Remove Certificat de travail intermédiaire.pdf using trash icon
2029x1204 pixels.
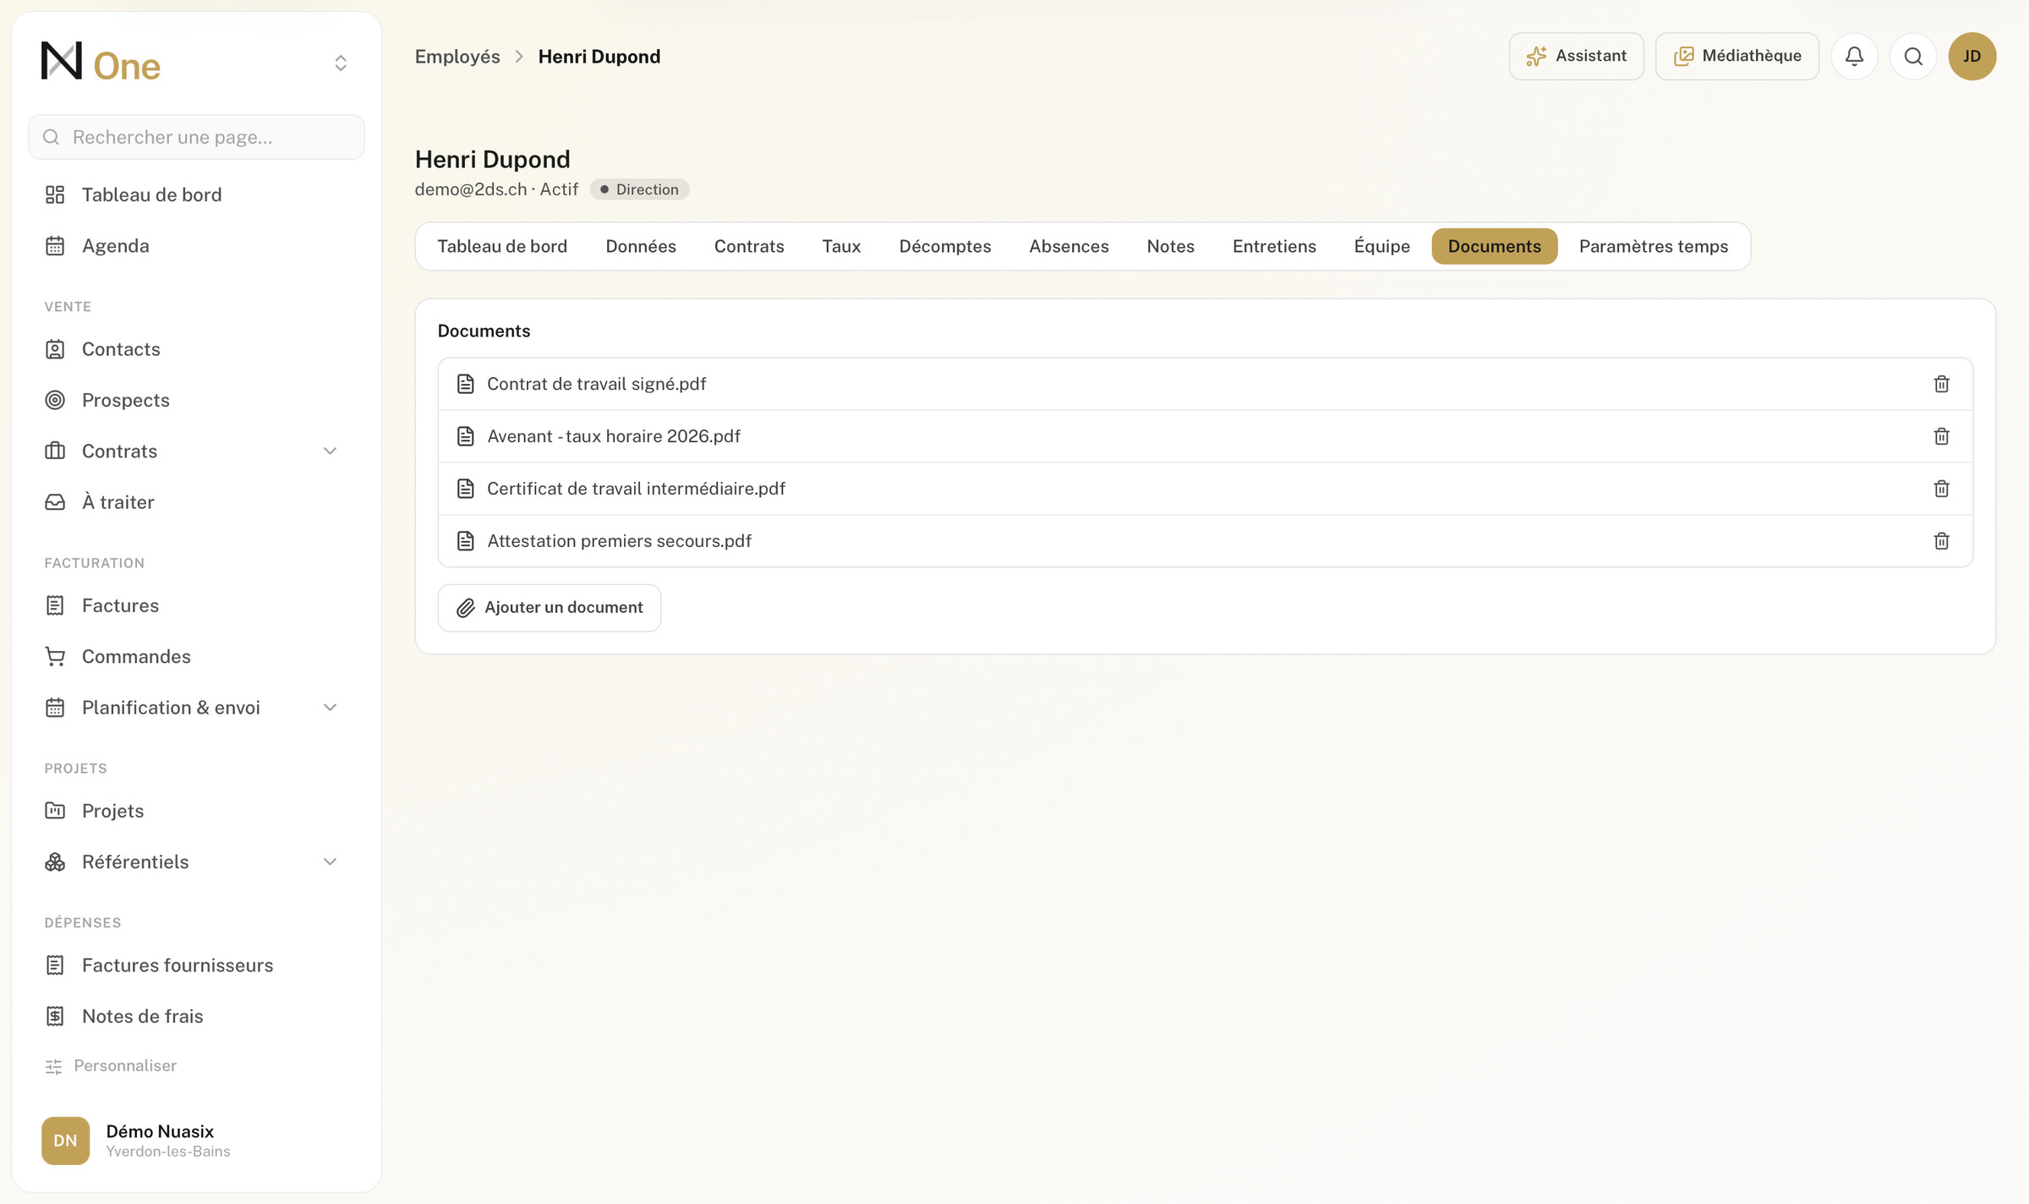pyautogui.click(x=1941, y=489)
